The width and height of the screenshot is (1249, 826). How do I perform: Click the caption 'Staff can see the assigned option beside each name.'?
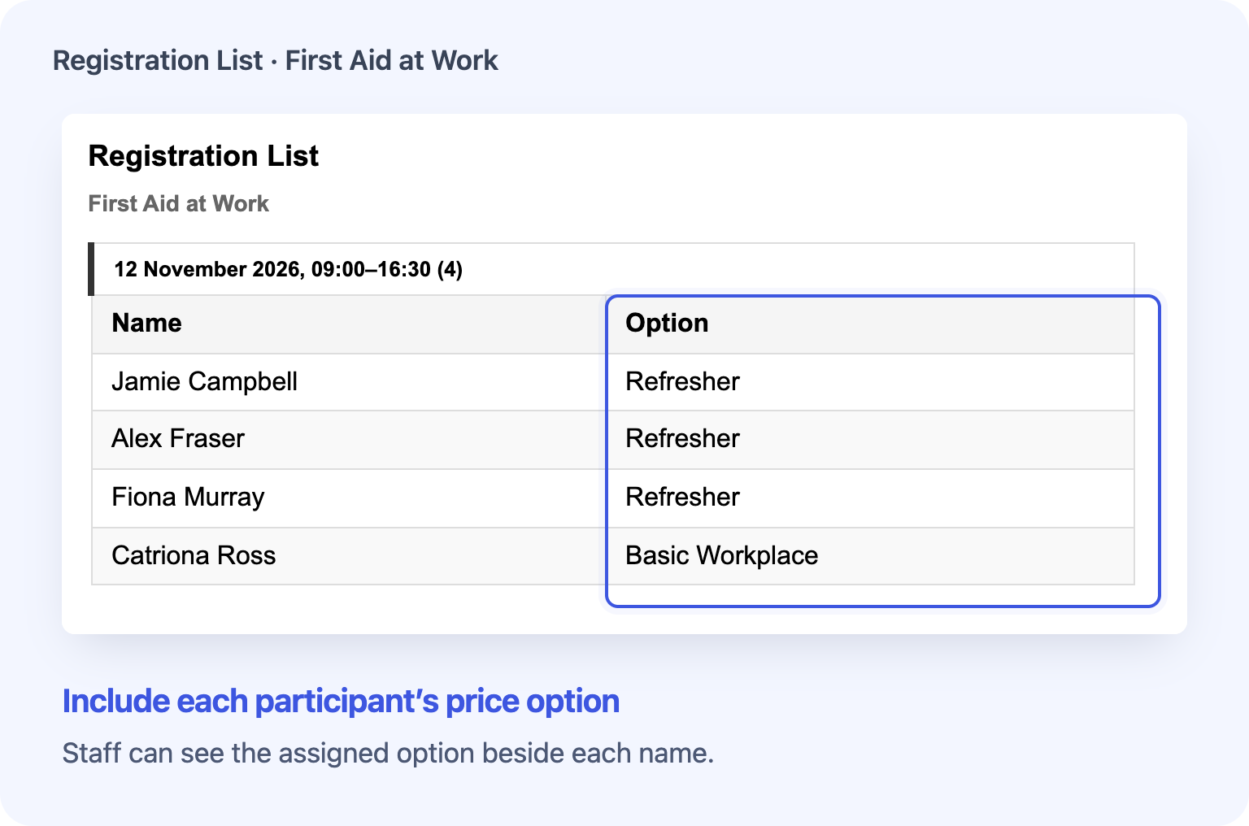(x=388, y=753)
